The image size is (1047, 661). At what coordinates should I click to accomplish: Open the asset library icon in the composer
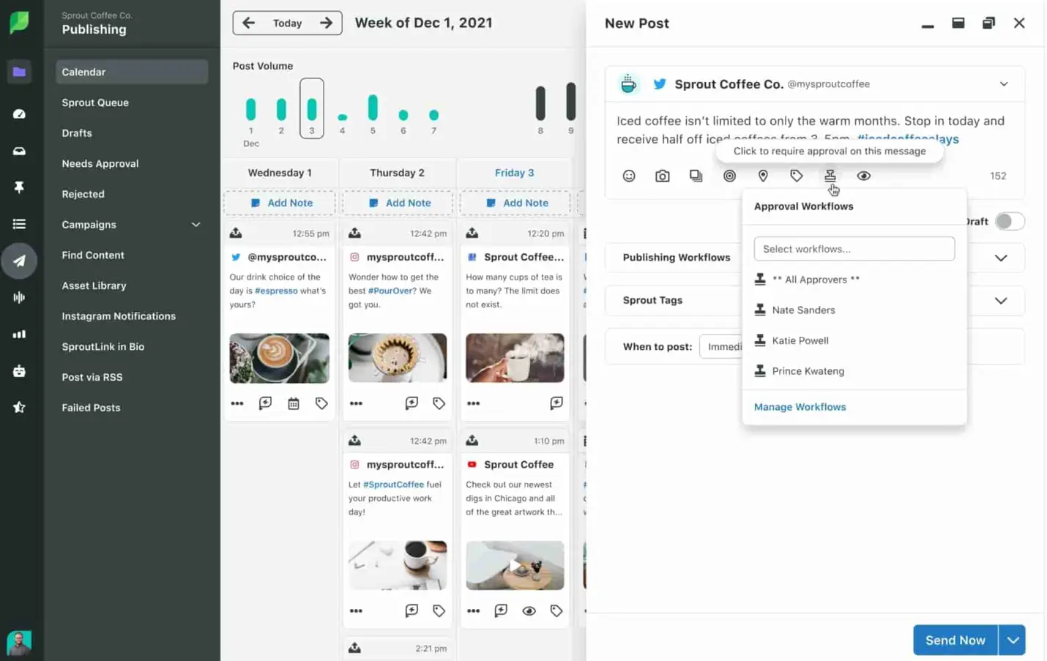[696, 176]
